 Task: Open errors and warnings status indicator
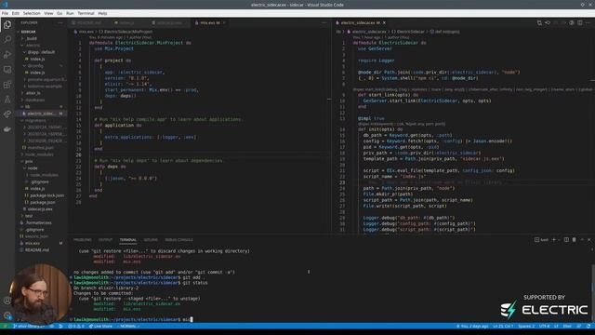[x=76, y=326]
